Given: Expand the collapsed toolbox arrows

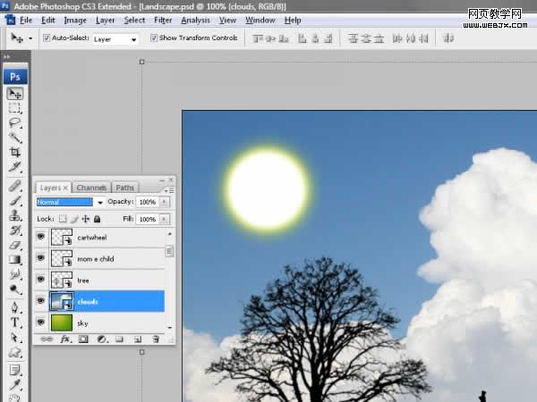Looking at the screenshot, I should (x=7, y=57).
